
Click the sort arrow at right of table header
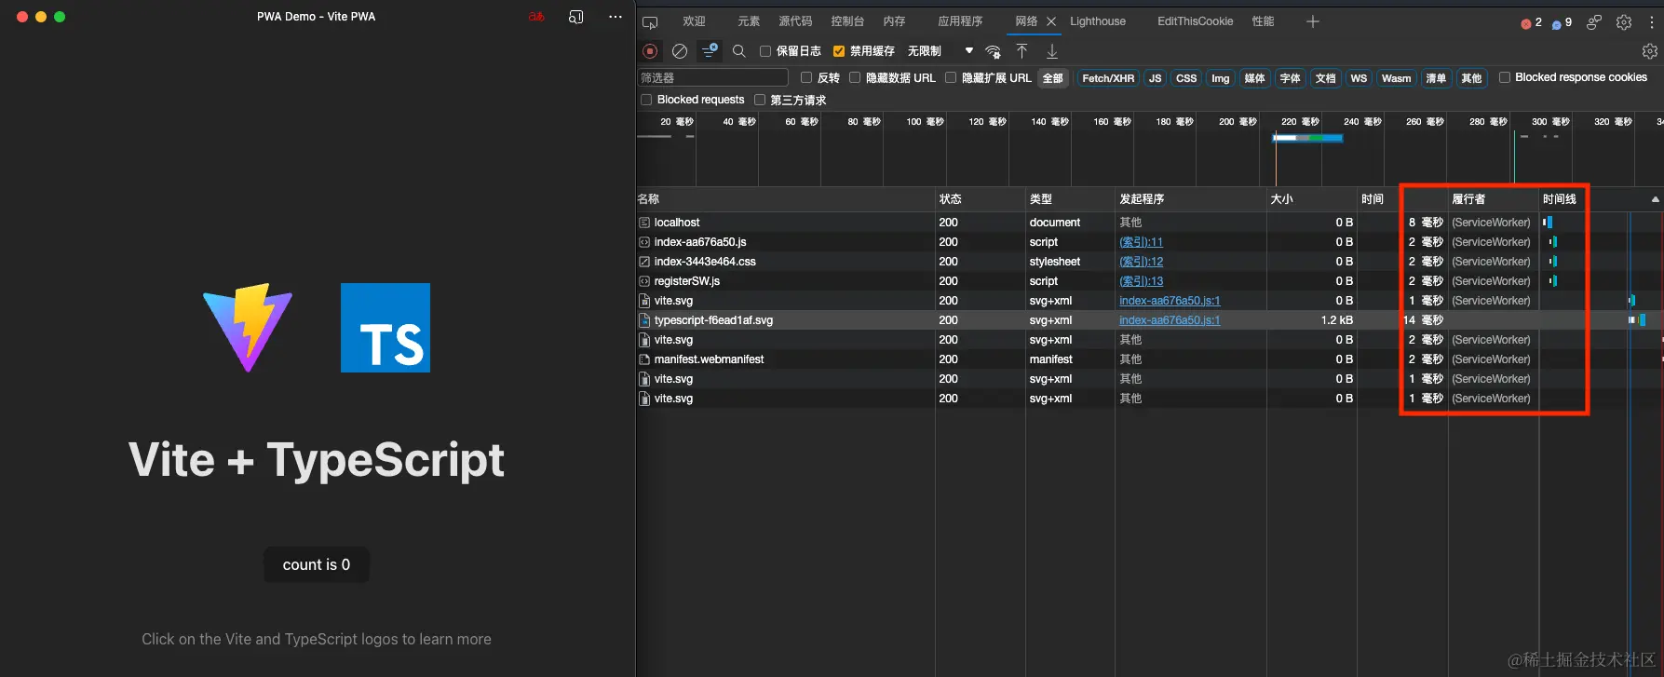pos(1655,199)
